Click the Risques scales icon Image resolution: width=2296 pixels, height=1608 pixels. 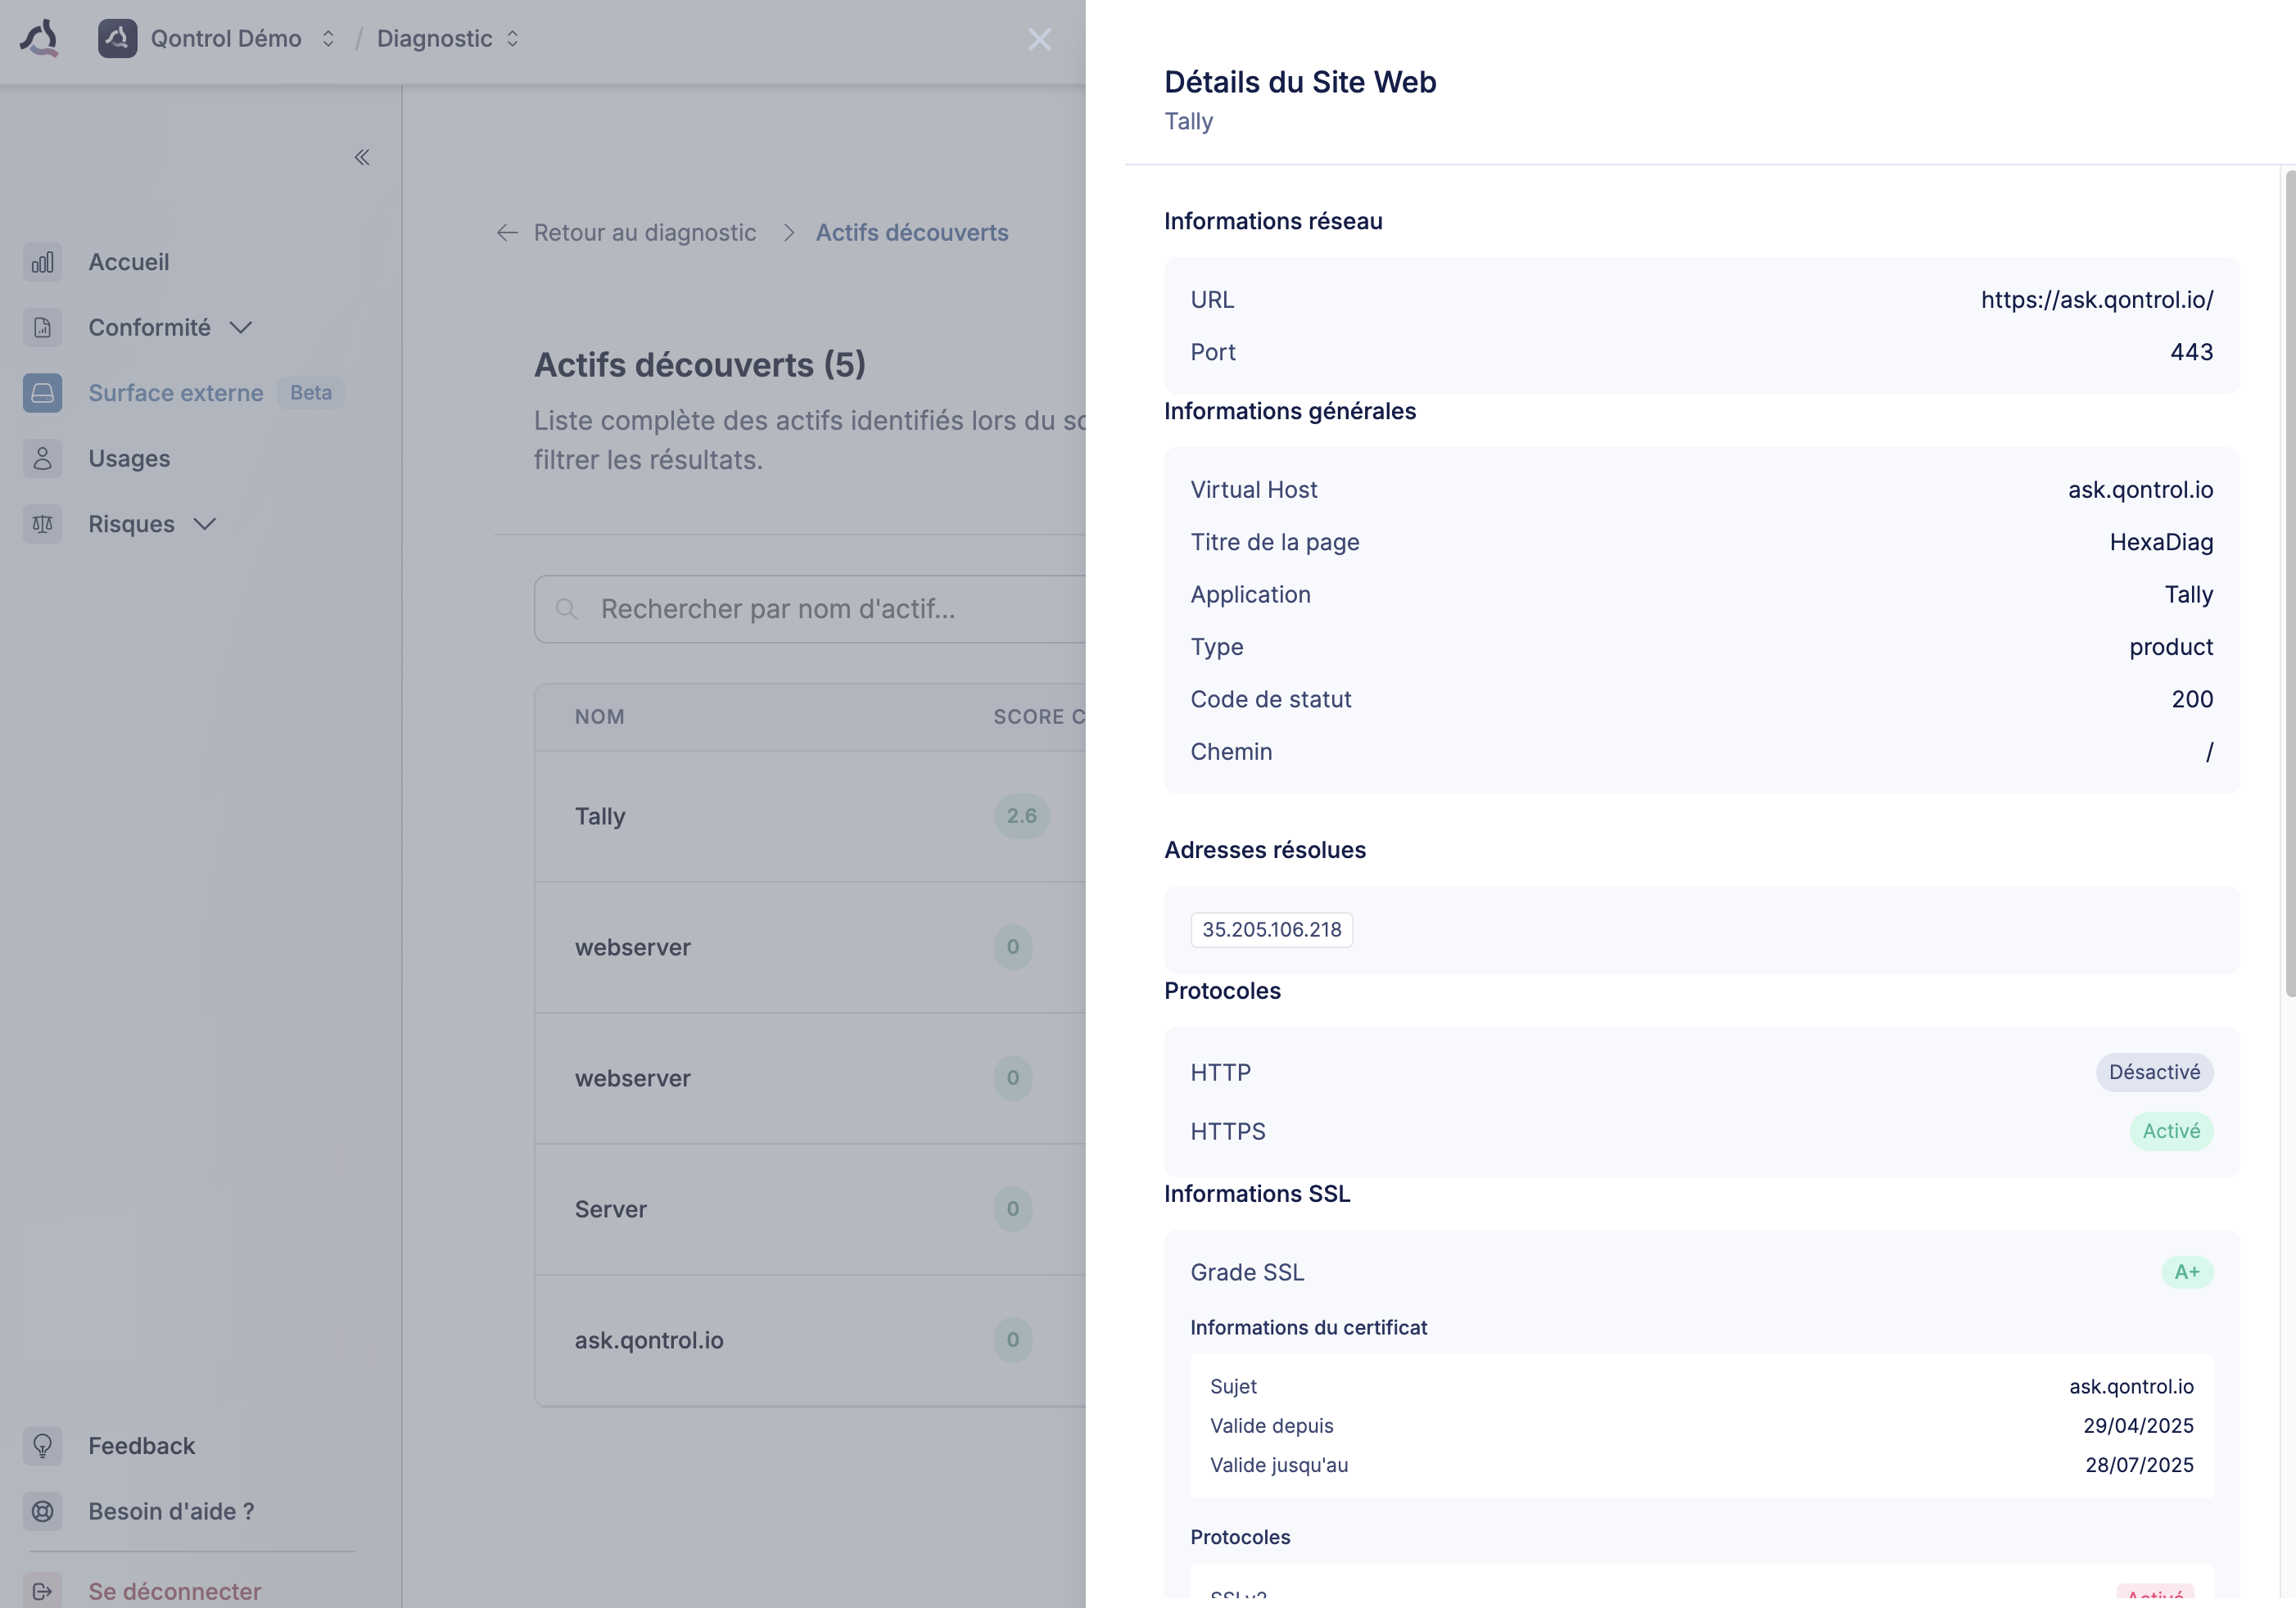coord(42,524)
